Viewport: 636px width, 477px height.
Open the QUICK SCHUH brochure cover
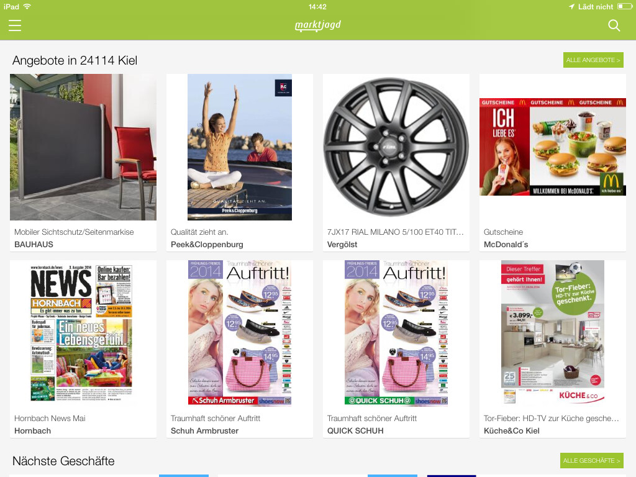tap(396, 334)
